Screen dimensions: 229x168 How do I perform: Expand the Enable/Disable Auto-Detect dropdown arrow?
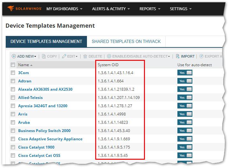169,57
